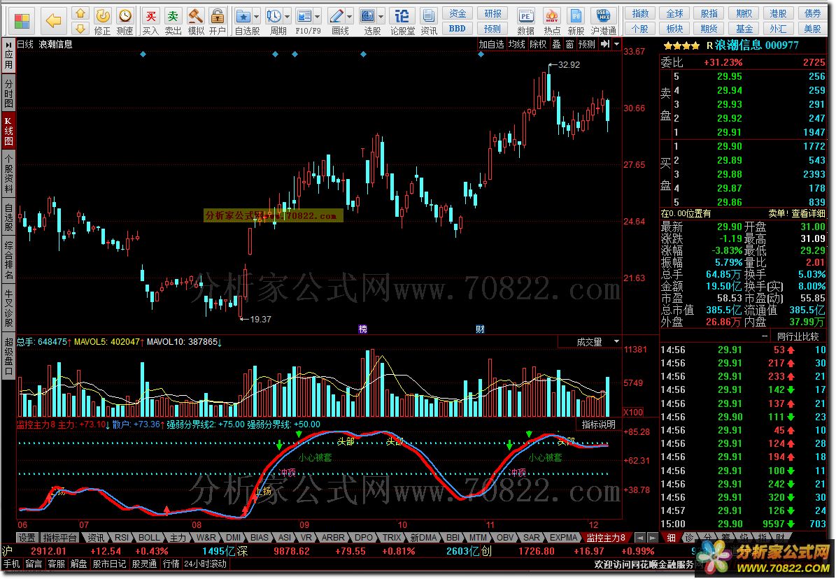This screenshot has width=836, height=579.
Task: Select the 细 detail tab in right panel
Action: [x=672, y=538]
